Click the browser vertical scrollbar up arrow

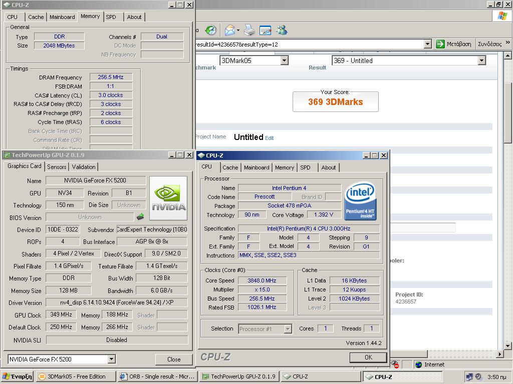pos(507,55)
